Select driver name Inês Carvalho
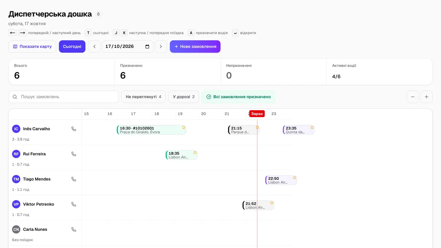 [x=37, y=129]
